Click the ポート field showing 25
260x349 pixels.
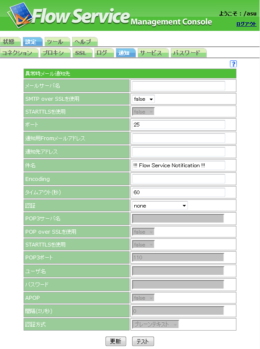click(178, 125)
